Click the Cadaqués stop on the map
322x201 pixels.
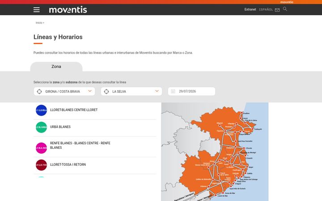click(x=252, y=129)
